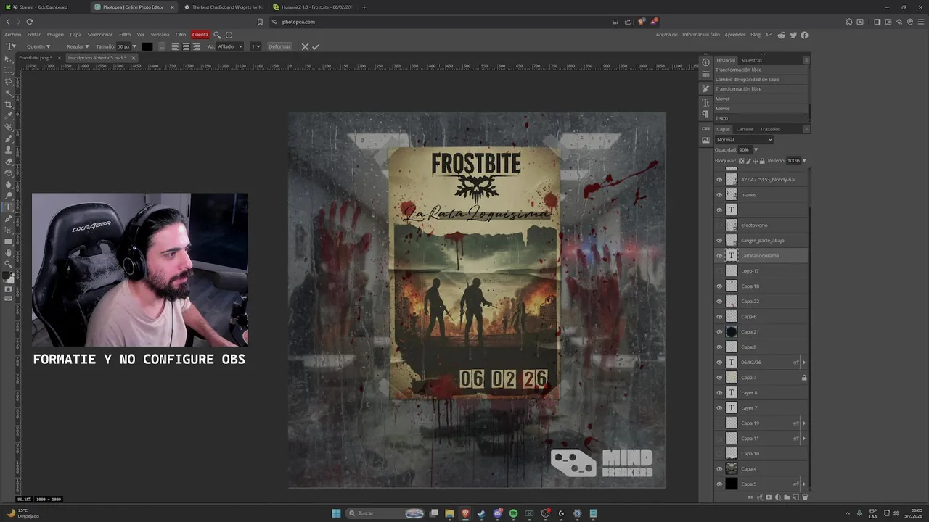Cancel text edit with X icon
This screenshot has height=522, width=929.
(305, 46)
